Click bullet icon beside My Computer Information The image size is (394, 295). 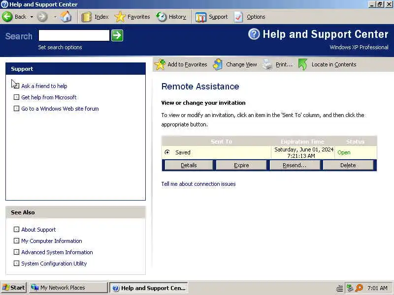click(16, 240)
